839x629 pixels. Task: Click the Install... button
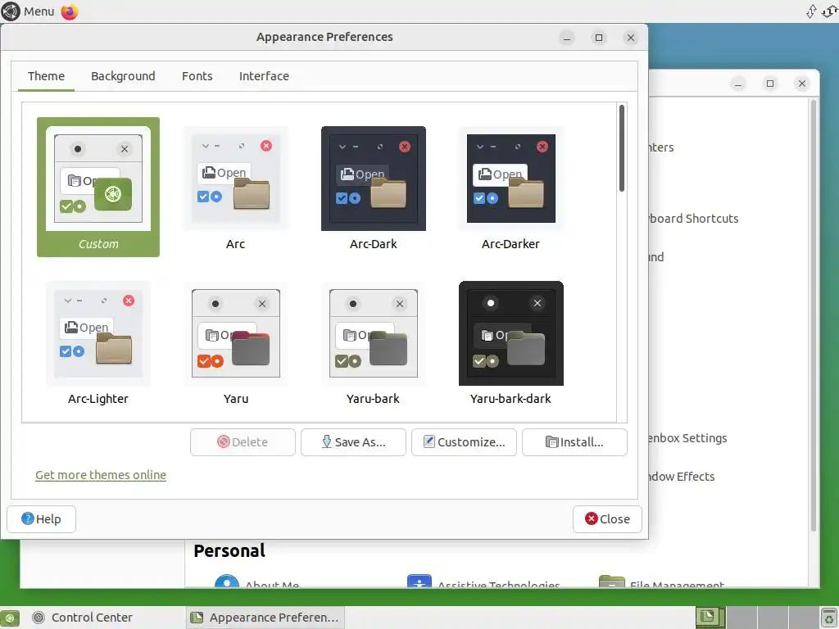574,441
